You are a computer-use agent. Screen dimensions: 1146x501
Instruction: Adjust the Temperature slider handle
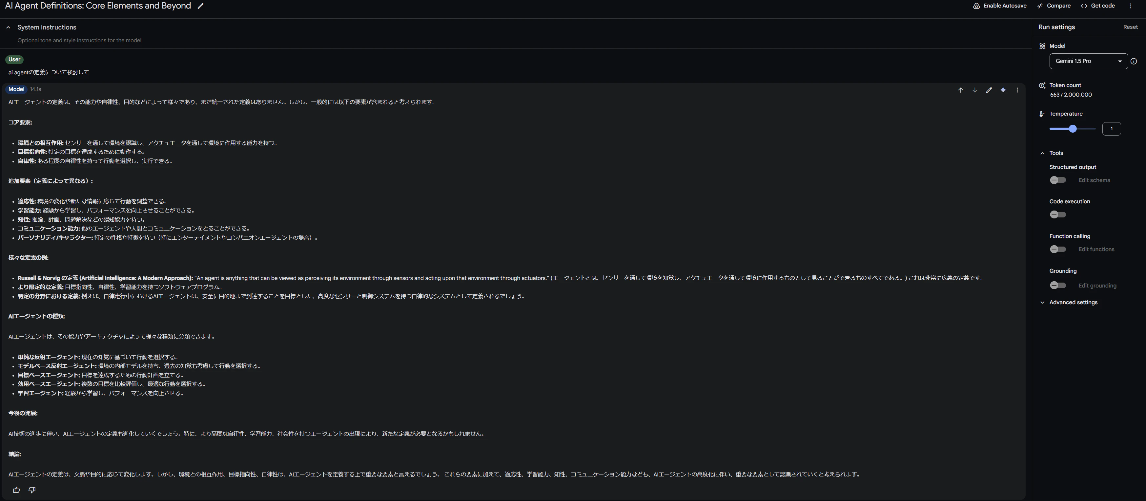(1073, 129)
